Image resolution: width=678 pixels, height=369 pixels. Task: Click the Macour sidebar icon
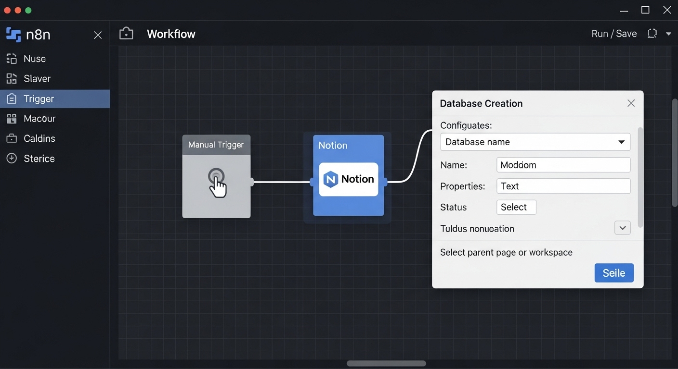coord(12,119)
